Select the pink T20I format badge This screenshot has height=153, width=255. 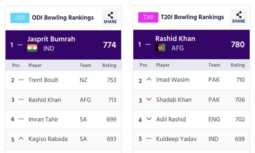(148, 17)
